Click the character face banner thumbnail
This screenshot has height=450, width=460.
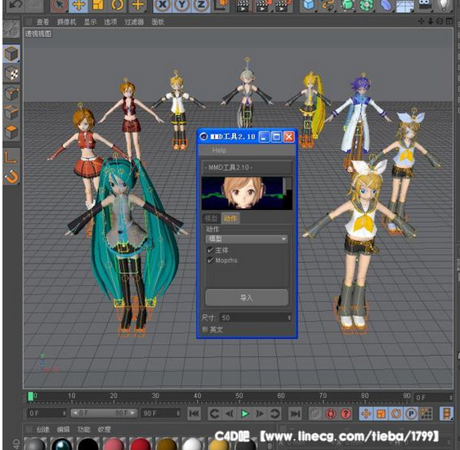[247, 193]
